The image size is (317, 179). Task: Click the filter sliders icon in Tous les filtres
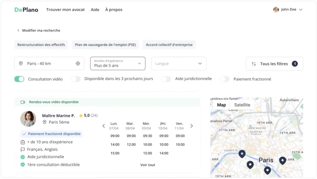pyautogui.click(x=254, y=64)
